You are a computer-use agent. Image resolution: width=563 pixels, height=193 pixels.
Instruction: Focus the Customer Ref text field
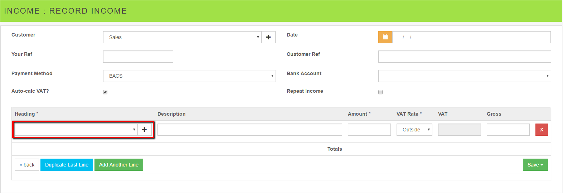464,57
